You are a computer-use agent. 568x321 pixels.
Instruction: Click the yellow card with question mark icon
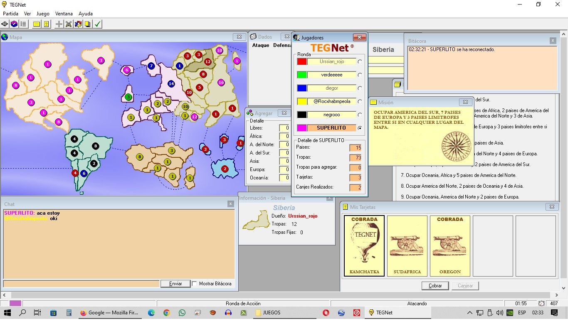point(46,24)
